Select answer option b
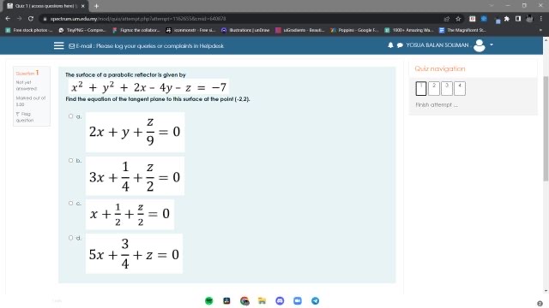This screenshot has width=549, height=308. (x=70, y=160)
